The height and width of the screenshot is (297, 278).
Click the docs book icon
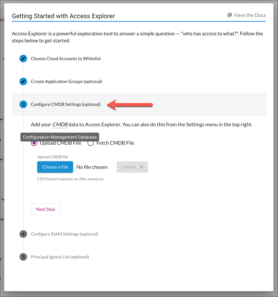coord(229,15)
